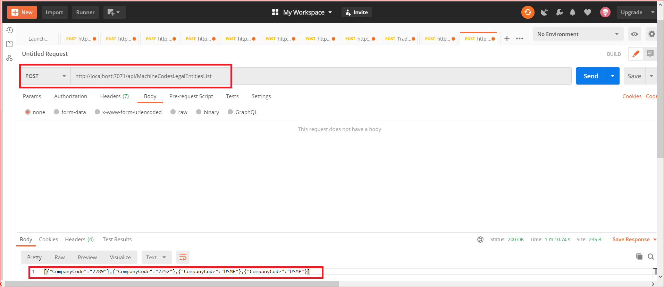Select the none body radio button
This screenshot has width=664, height=287.
coord(28,112)
